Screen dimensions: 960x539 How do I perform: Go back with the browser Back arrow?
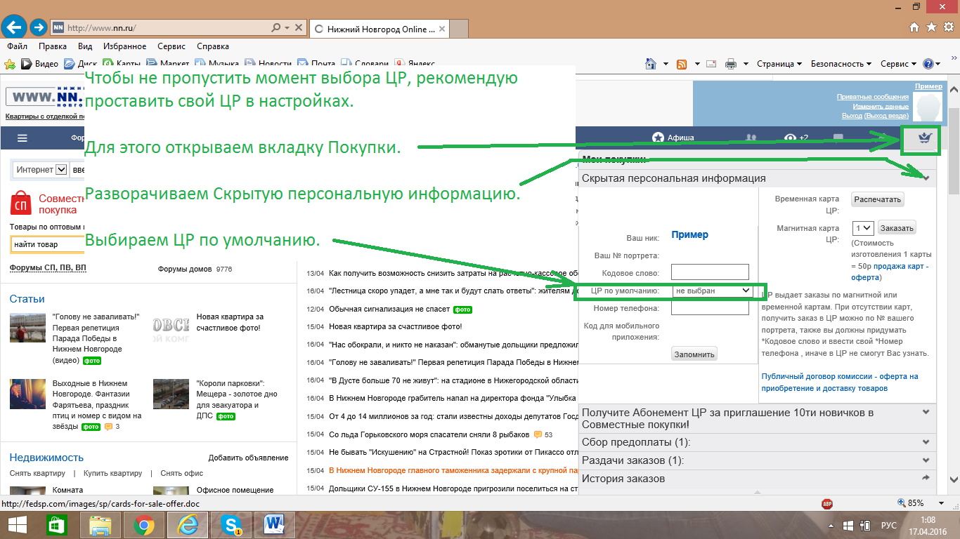tap(14, 27)
